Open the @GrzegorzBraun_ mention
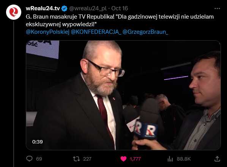 coord(145,32)
